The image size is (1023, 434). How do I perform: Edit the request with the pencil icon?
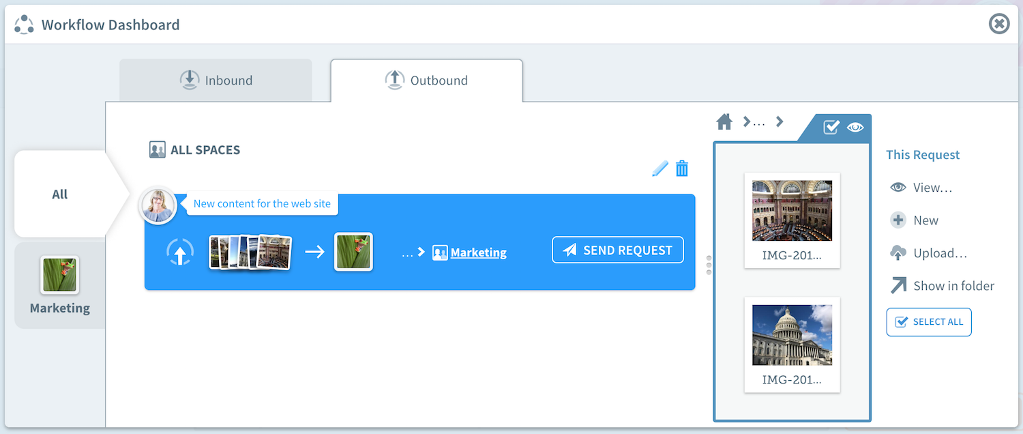click(659, 169)
